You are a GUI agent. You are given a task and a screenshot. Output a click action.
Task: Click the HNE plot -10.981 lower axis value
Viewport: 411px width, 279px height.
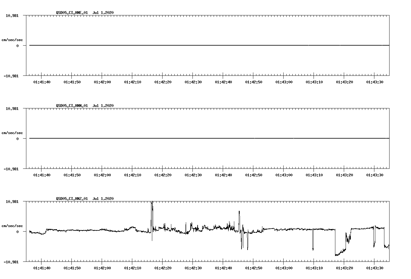11,76
